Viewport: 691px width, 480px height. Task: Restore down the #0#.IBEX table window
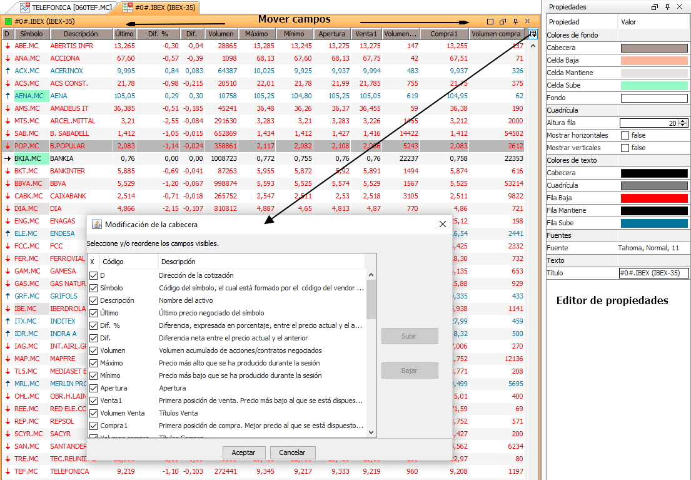[x=502, y=21]
